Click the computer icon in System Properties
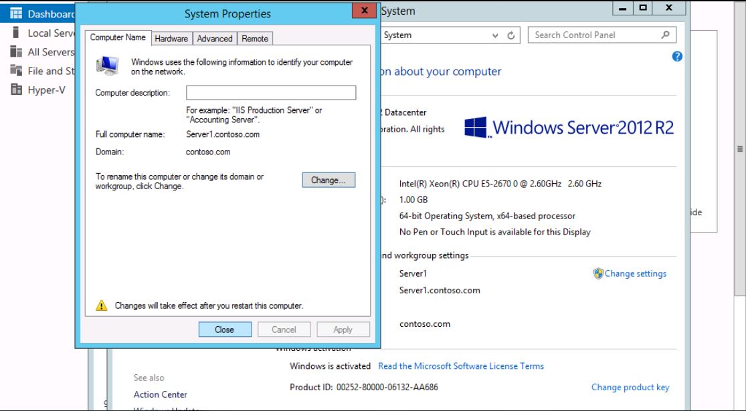 pos(107,66)
